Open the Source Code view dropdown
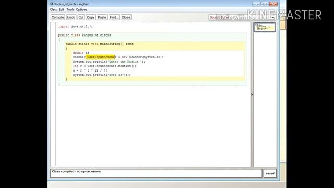Screen dimensions: 334x188 point(242,17)
